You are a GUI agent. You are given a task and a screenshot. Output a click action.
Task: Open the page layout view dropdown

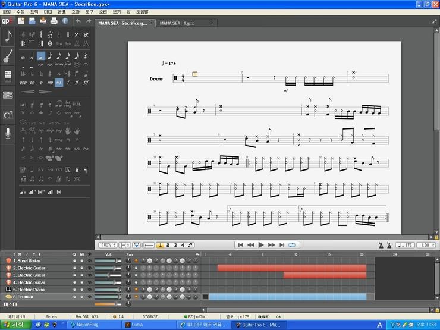125,245
